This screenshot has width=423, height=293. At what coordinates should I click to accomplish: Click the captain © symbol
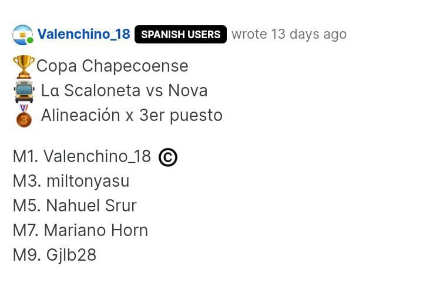(x=168, y=157)
